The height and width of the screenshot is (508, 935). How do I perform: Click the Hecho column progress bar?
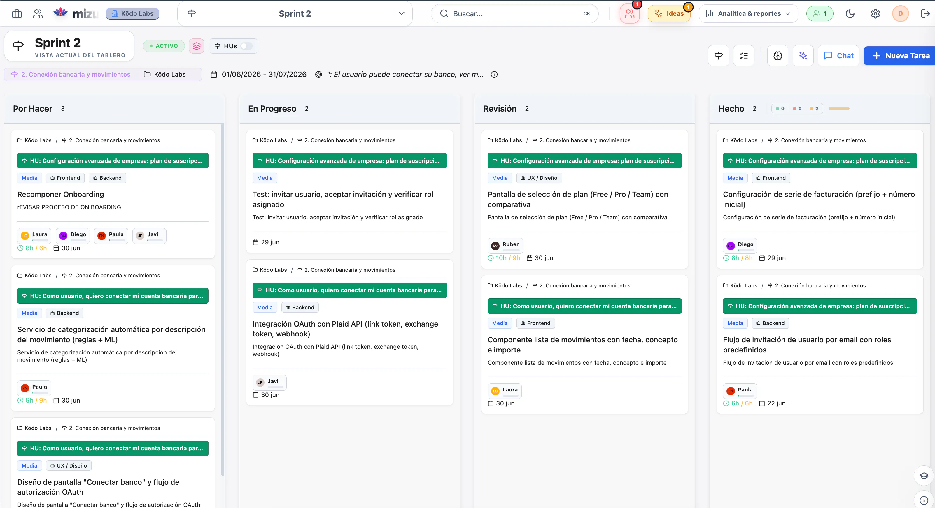tap(839, 108)
